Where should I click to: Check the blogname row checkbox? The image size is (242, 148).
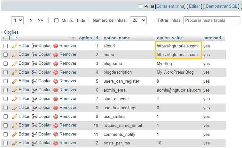(x=5, y=63)
